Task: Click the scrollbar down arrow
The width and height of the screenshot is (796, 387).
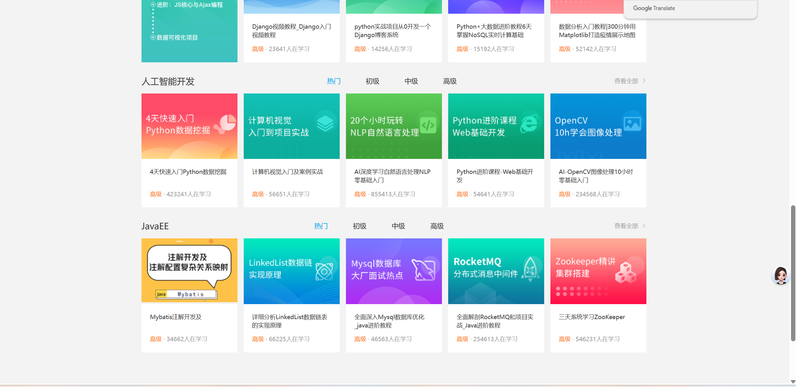Action: point(793,382)
